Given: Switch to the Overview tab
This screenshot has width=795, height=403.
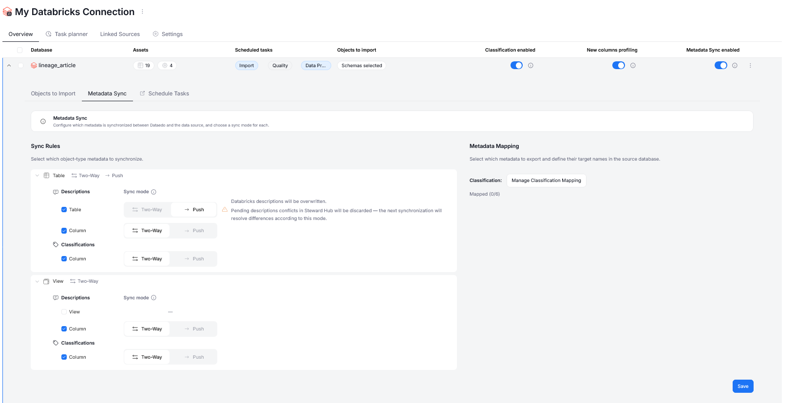Looking at the screenshot, I should pyautogui.click(x=20, y=34).
